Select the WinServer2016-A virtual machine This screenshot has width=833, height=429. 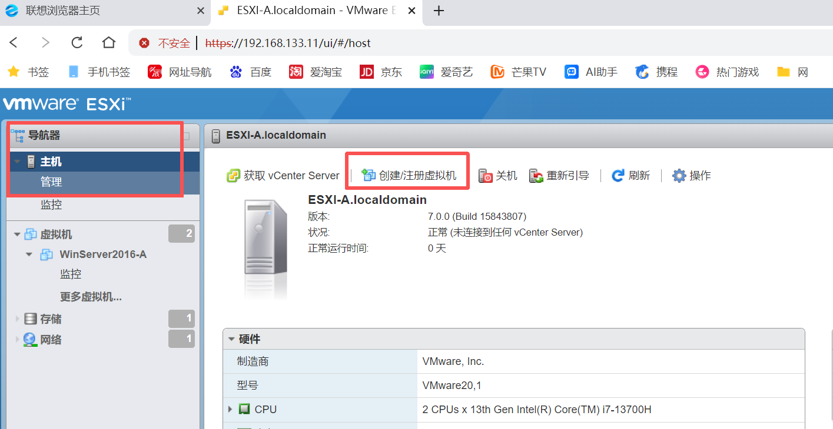click(x=103, y=254)
